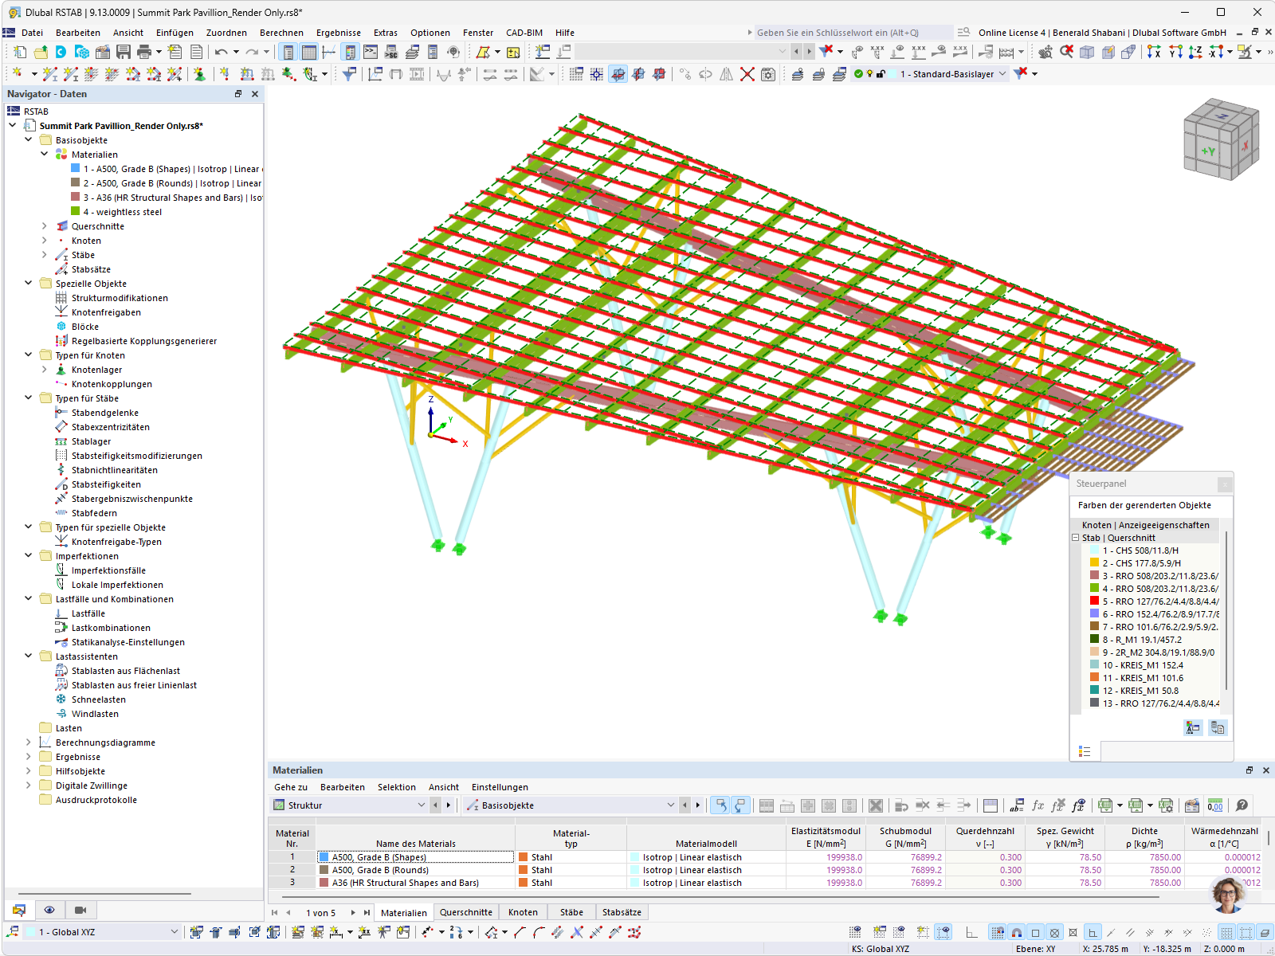Close the Navigator - Daten panel
This screenshot has width=1275, height=956.
pos(255,94)
